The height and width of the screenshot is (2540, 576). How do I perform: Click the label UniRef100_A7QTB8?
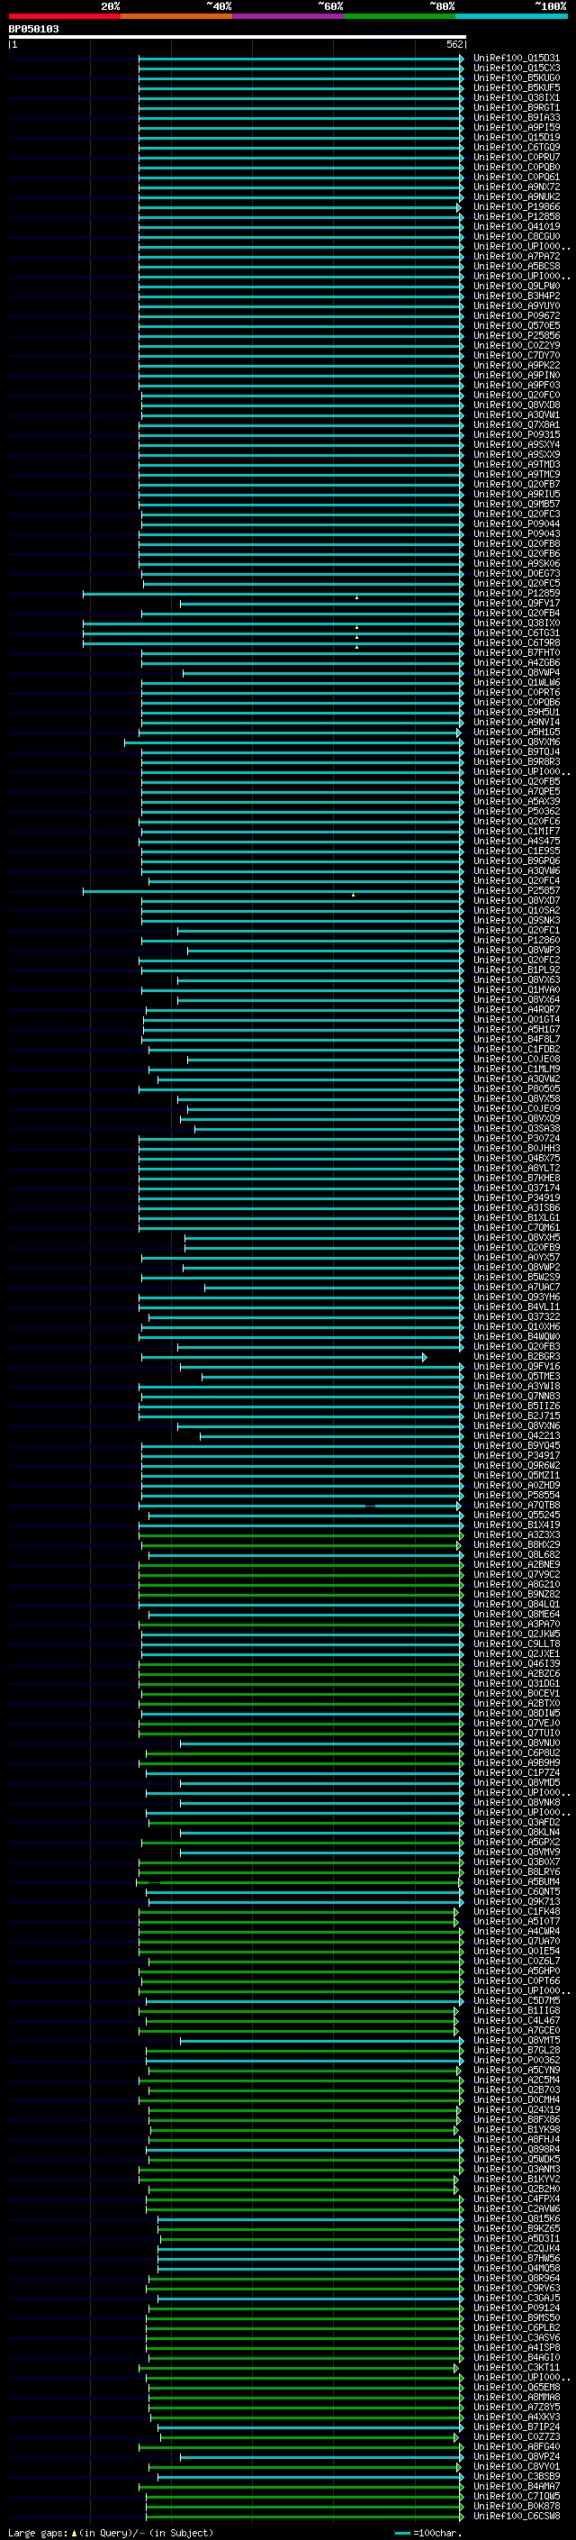(x=516, y=1506)
